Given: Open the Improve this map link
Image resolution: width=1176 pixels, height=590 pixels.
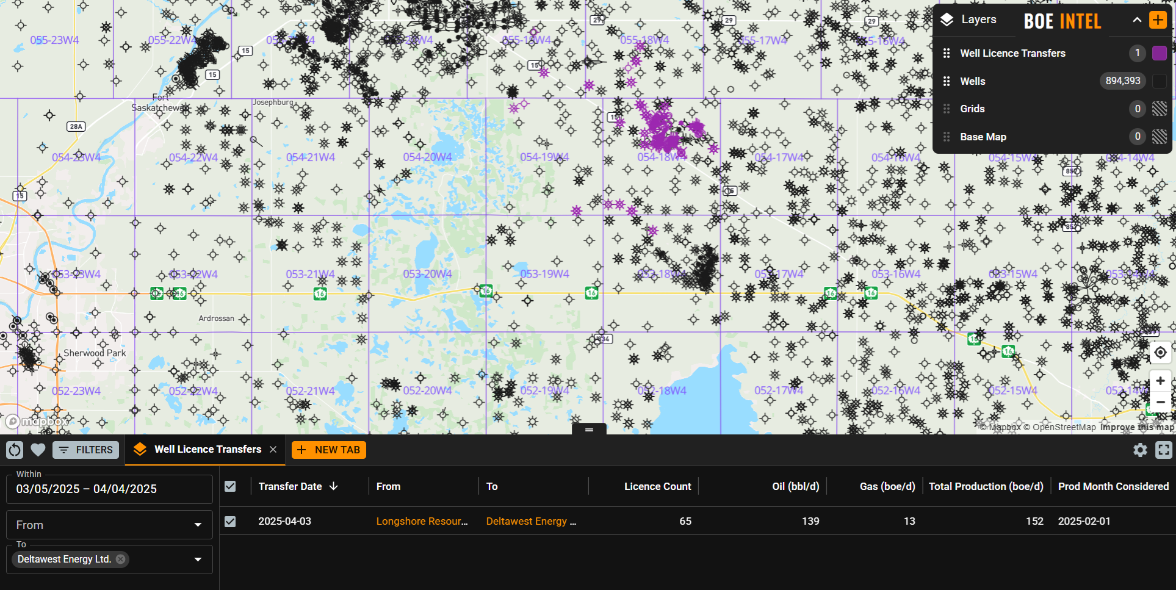Looking at the screenshot, I should (x=1137, y=427).
